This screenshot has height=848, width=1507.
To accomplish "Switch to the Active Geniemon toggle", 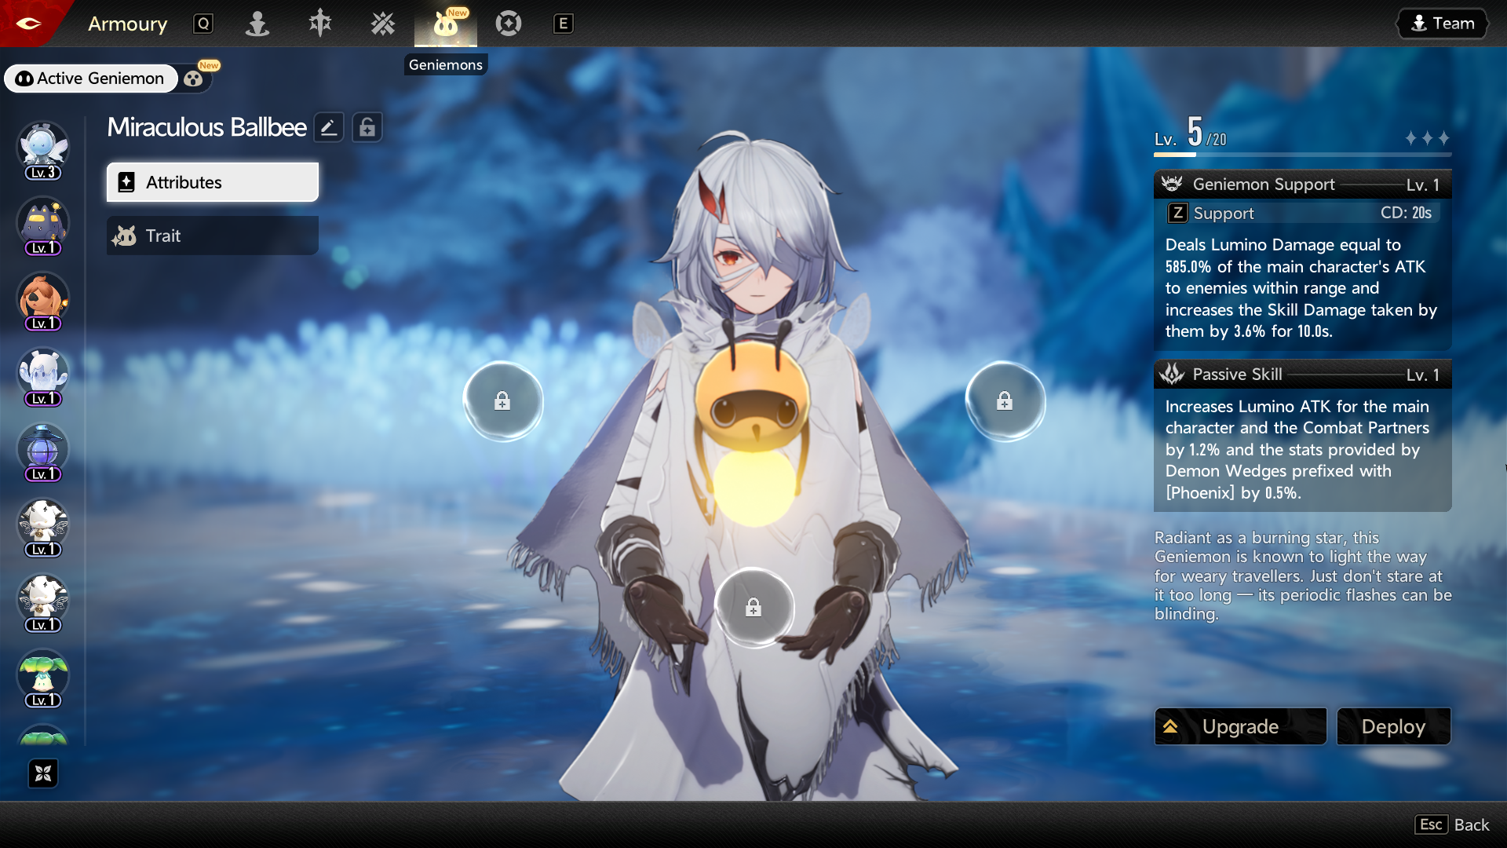I will click(91, 79).
